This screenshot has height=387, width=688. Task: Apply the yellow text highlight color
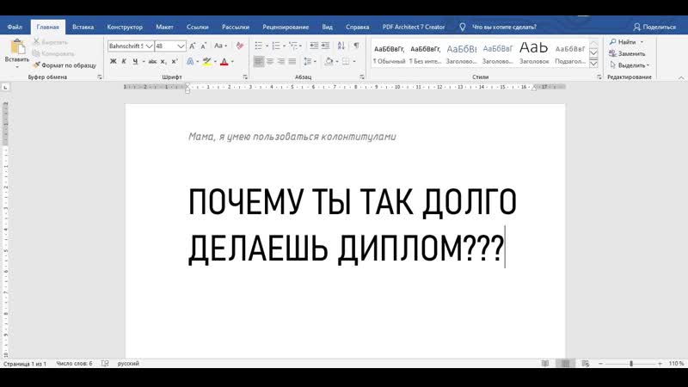point(206,61)
